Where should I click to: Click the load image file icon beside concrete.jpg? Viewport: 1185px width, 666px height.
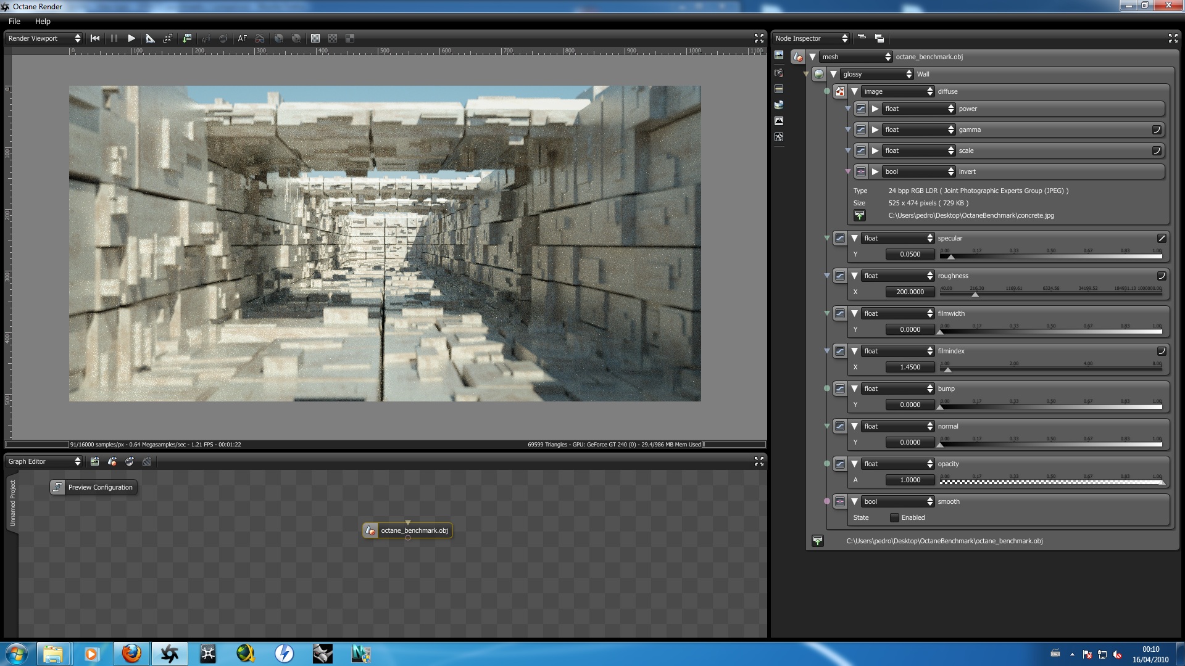coord(860,215)
